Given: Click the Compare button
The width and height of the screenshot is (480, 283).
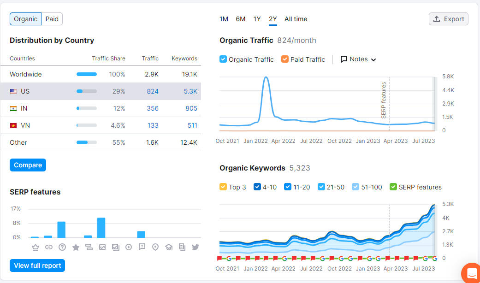Looking at the screenshot, I should click(x=28, y=165).
